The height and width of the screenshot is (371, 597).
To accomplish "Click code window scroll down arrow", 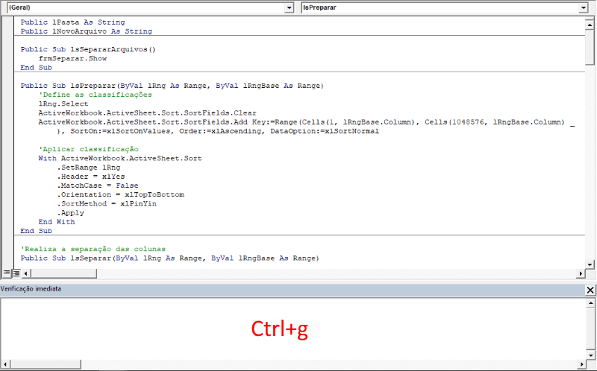I will pyautogui.click(x=590, y=264).
